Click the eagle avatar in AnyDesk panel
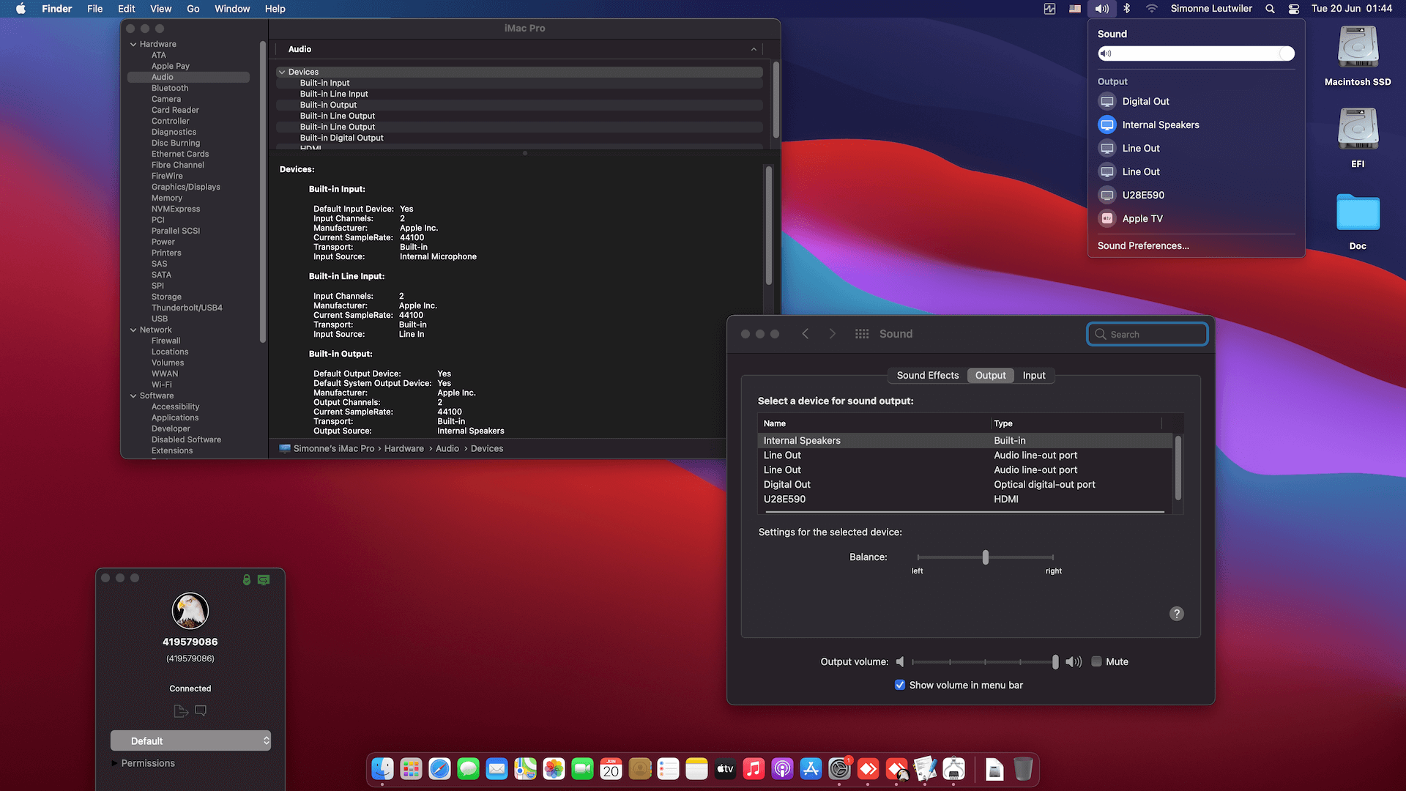This screenshot has width=1406, height=791. [x=190, y=611]
